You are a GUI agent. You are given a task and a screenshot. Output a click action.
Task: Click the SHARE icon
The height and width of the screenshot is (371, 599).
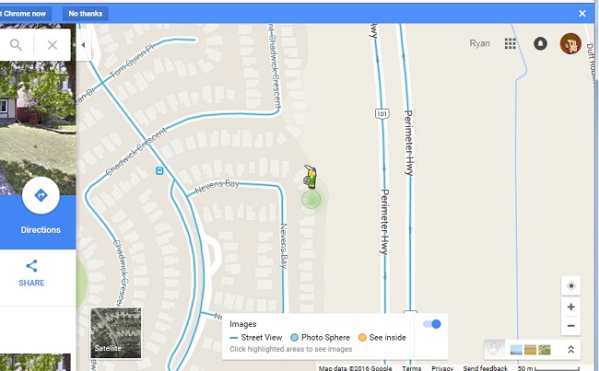[31, 266]
